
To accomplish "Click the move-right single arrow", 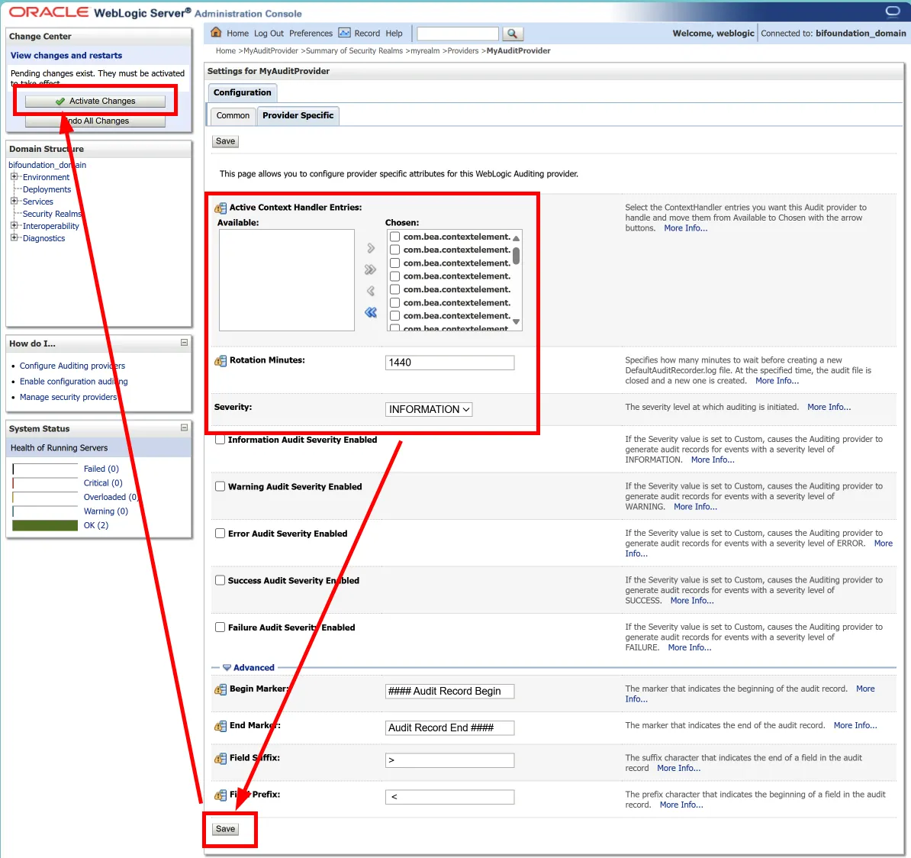I will click(371, 248).
